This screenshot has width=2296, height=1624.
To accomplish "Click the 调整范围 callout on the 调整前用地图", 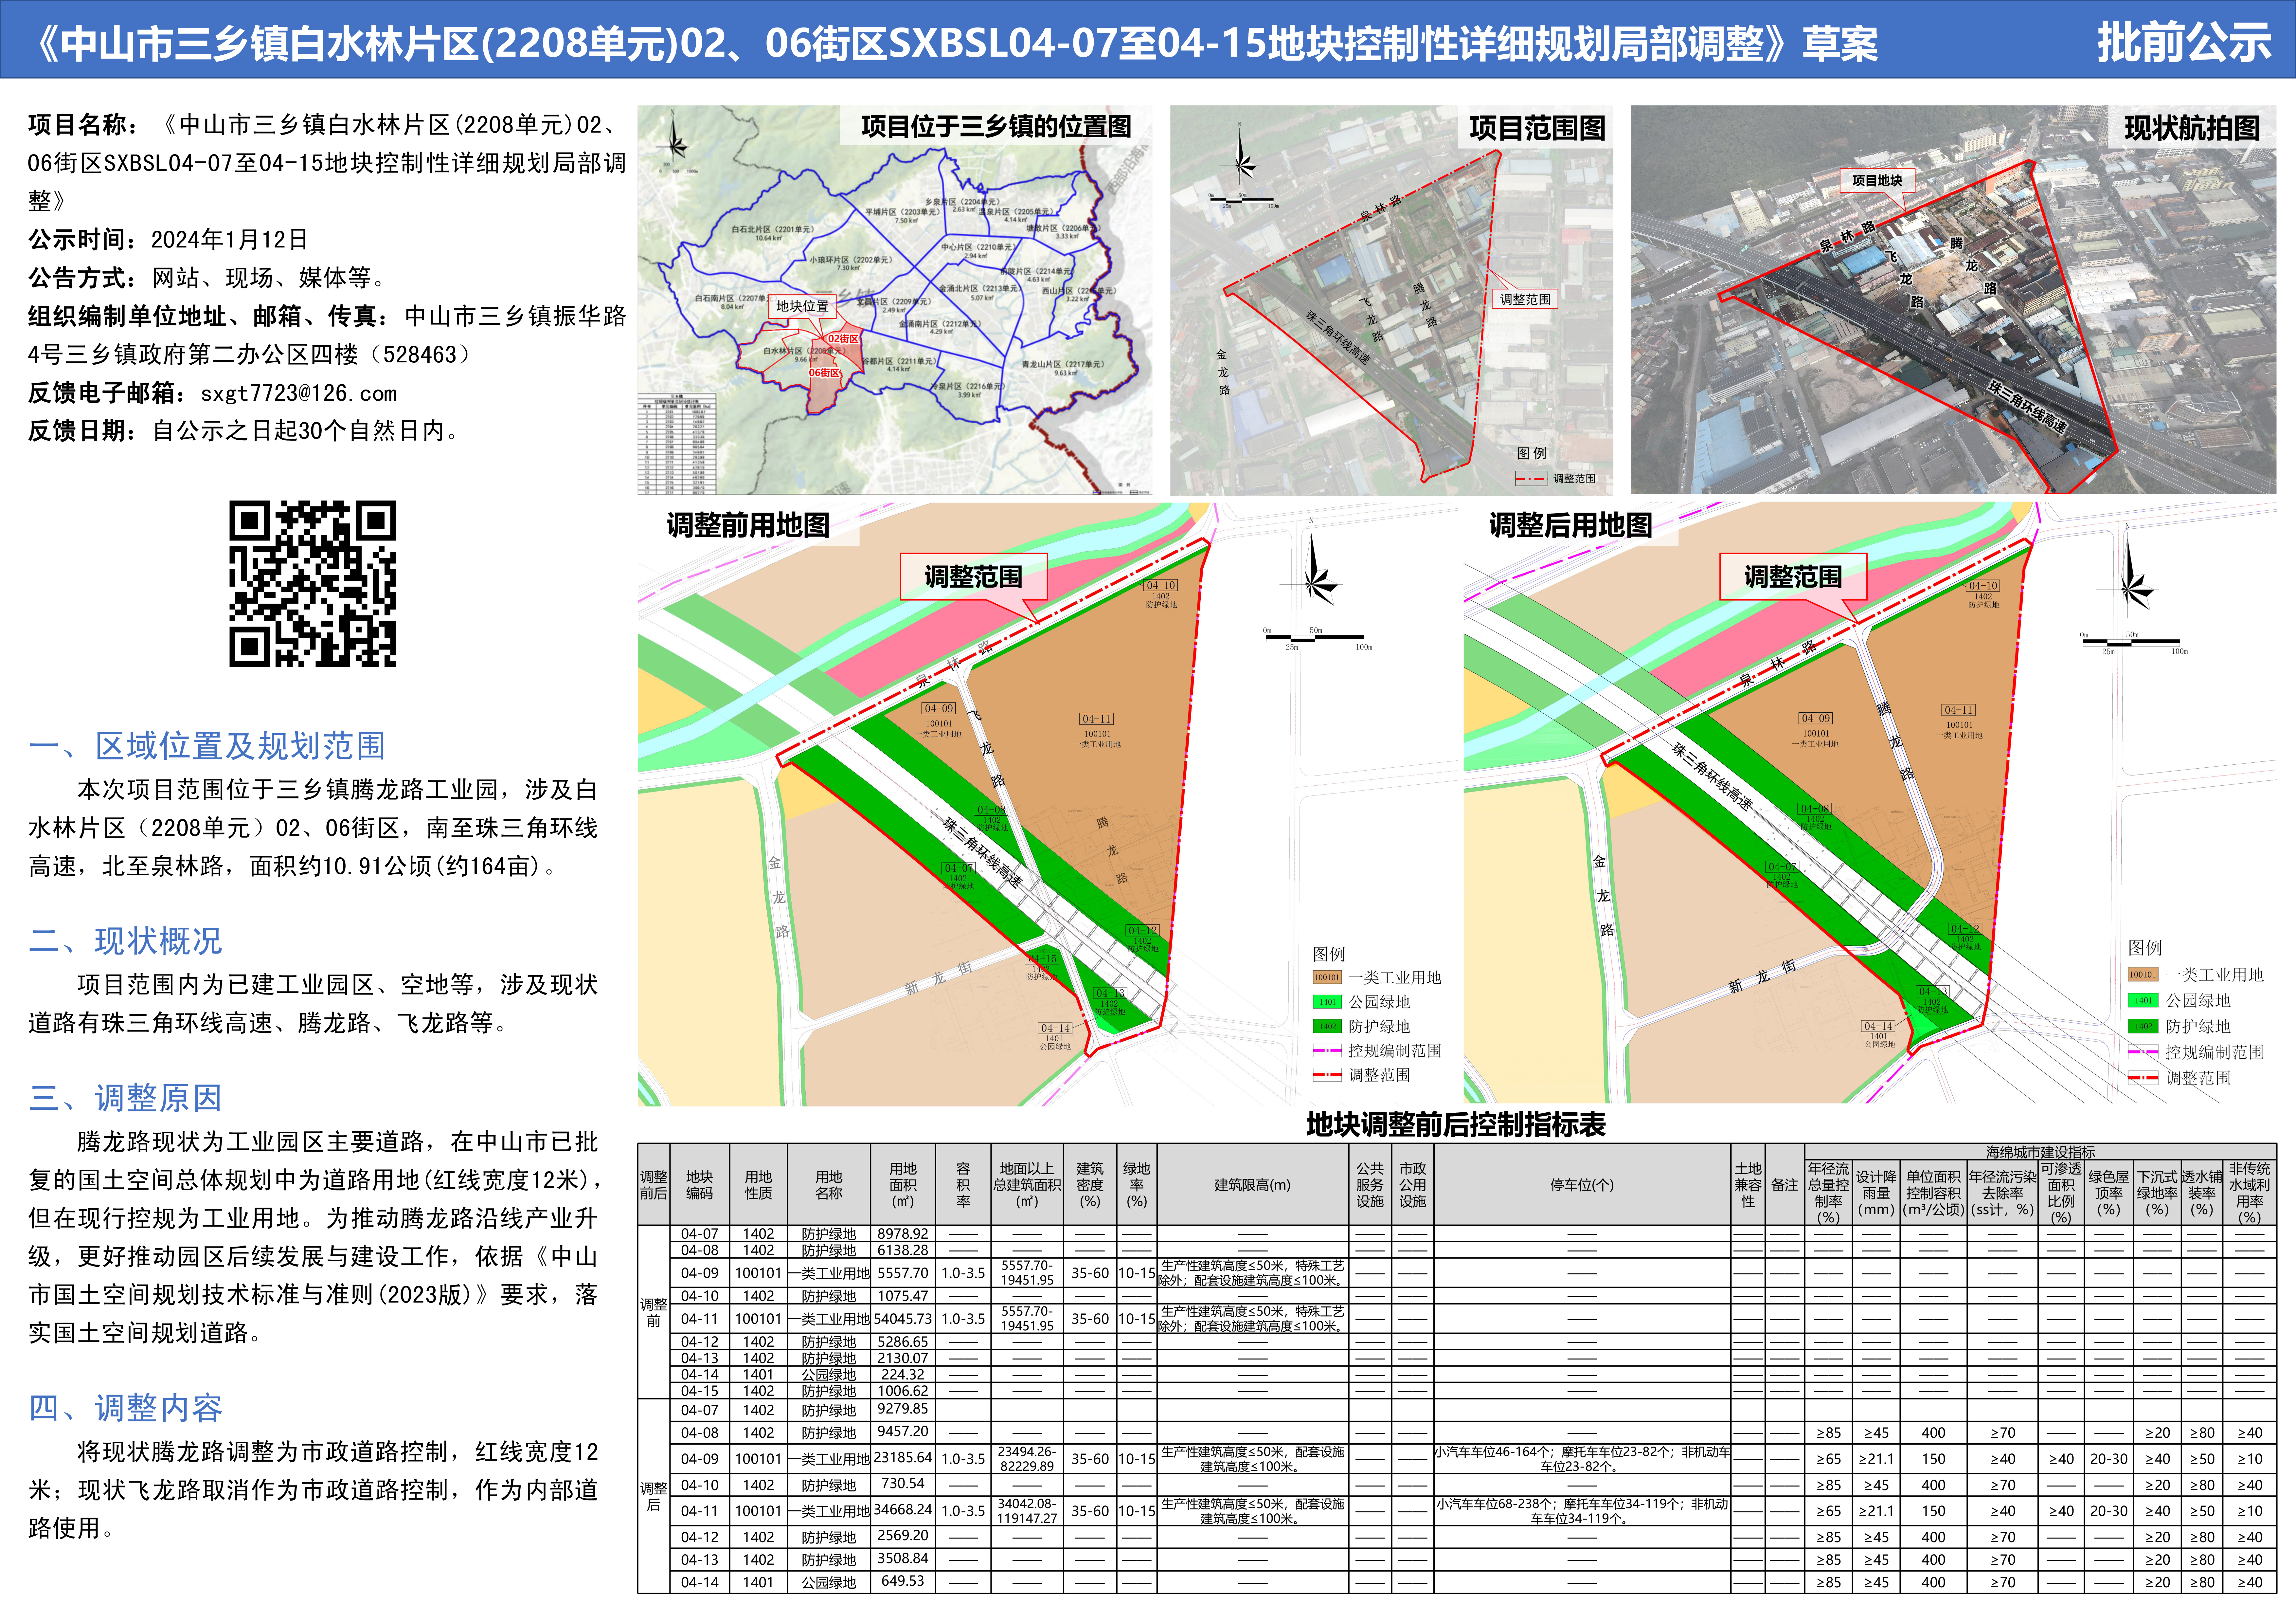I will click(974, 577).
